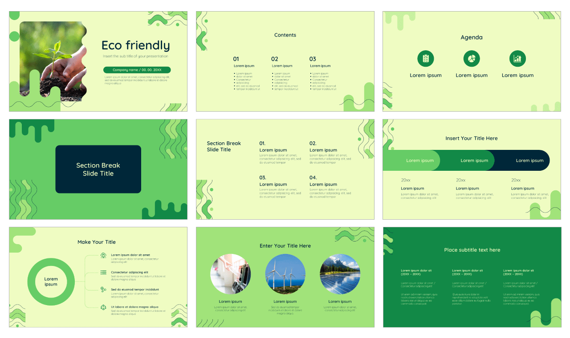The image size is (570, 338).
Task: Select the seedling photo on Eco friendly slide
Action: pos(53,61)
